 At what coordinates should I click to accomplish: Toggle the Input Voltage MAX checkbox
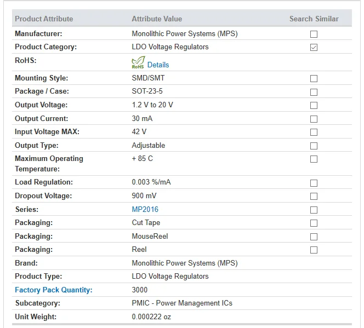(314, 132)
